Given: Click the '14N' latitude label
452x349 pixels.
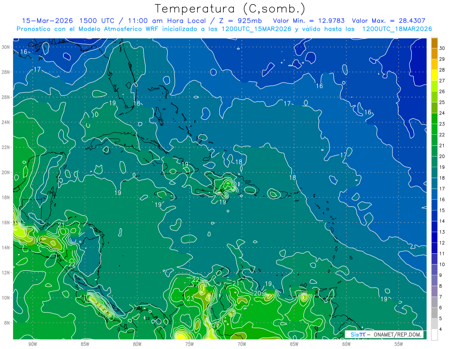Looking at the screenshot, I should (6, 247).
